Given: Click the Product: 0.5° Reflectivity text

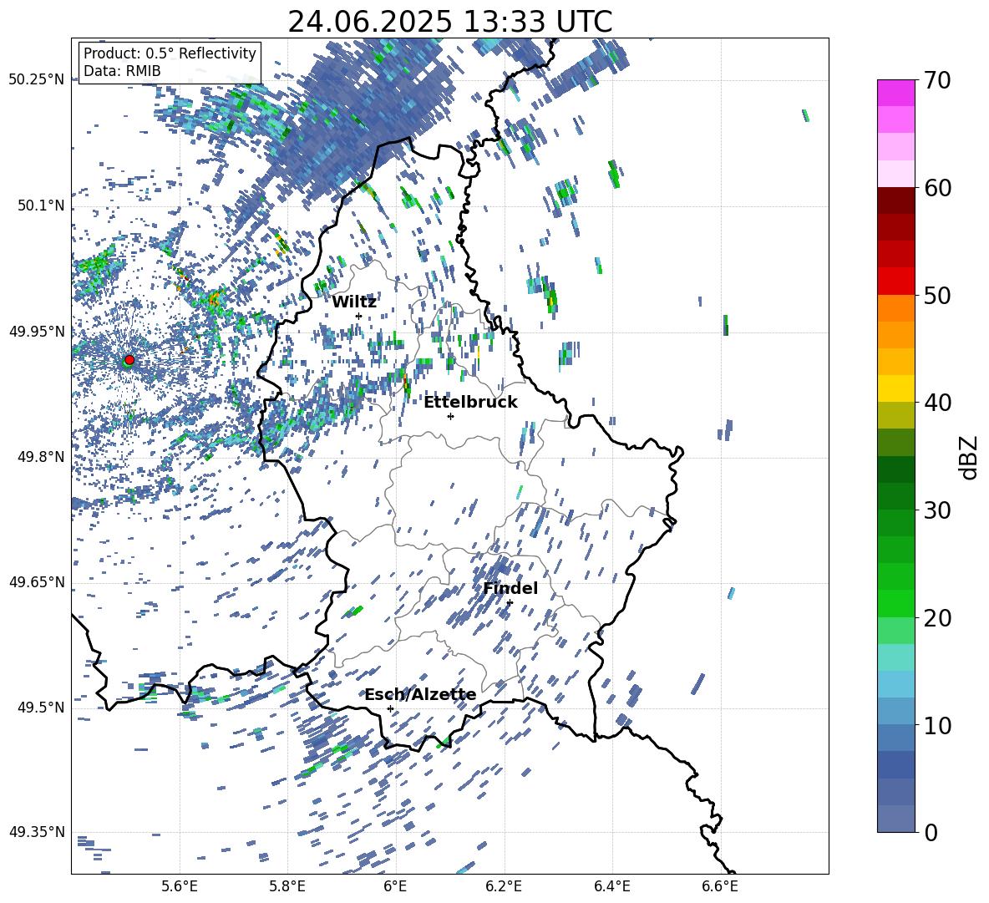Looking at the screenshot, I should tap(170, 53).
